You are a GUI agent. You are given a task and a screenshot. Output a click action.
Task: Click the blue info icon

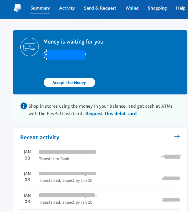[x=24, y=106]
